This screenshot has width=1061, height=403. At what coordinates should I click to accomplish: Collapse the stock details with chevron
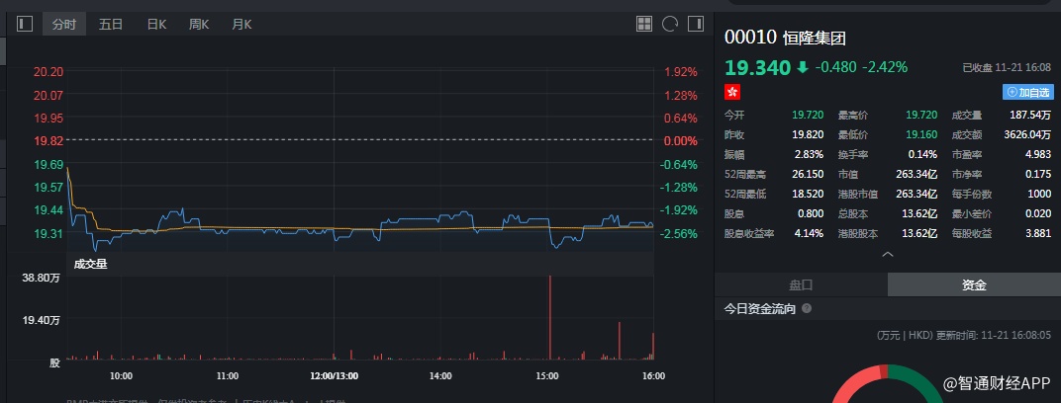[x=888, y=255]
